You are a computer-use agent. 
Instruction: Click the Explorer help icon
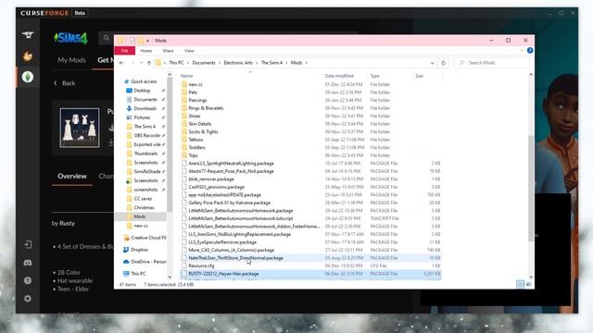coord(530,51)
